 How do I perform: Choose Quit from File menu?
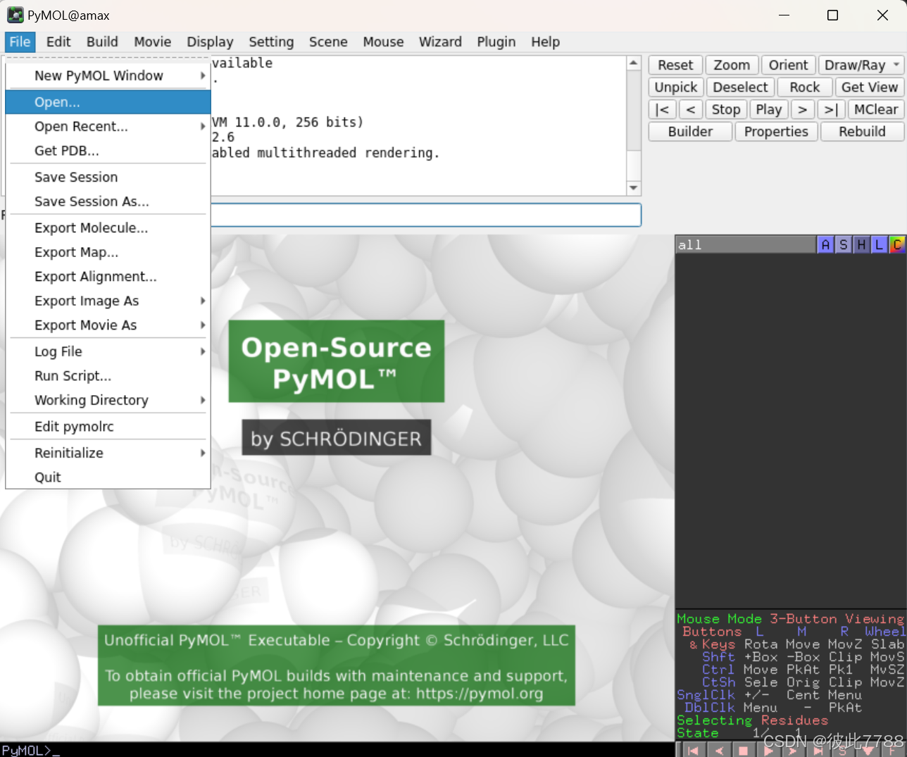coord(108,477)
